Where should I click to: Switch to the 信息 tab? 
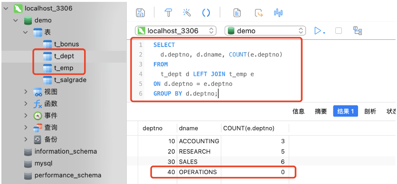point(299,111)
